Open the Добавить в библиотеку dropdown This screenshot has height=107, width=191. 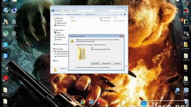click(74, 14)
